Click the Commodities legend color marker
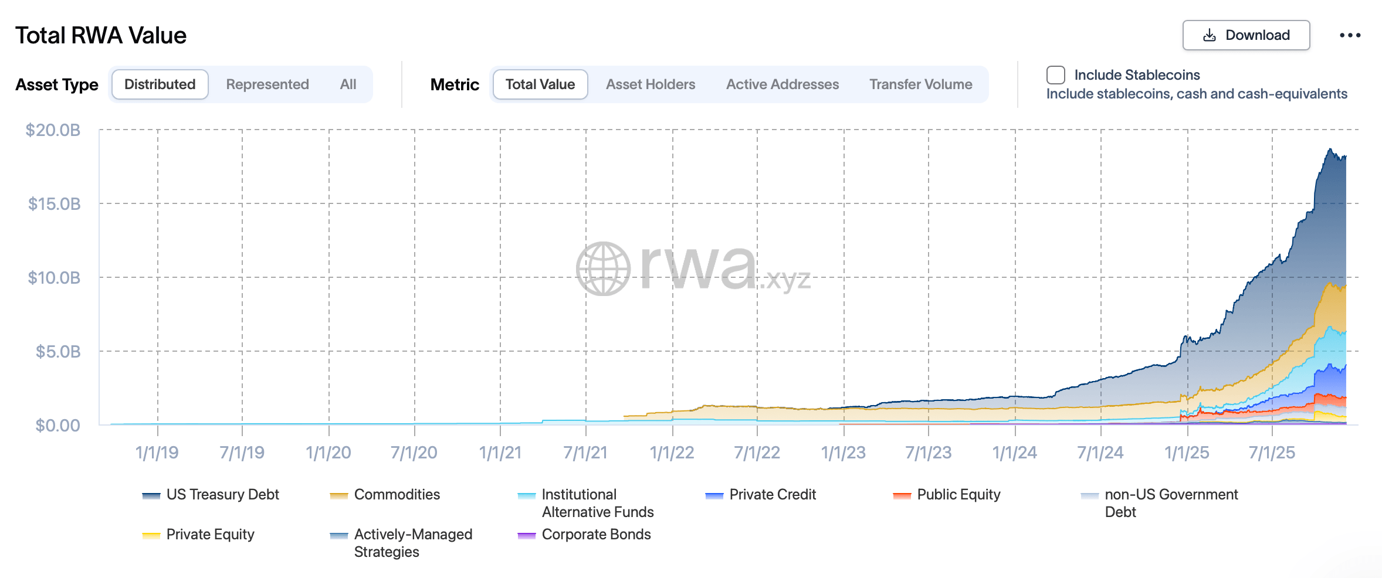Viewport: 1382px width, 578px height. [339, 495]
